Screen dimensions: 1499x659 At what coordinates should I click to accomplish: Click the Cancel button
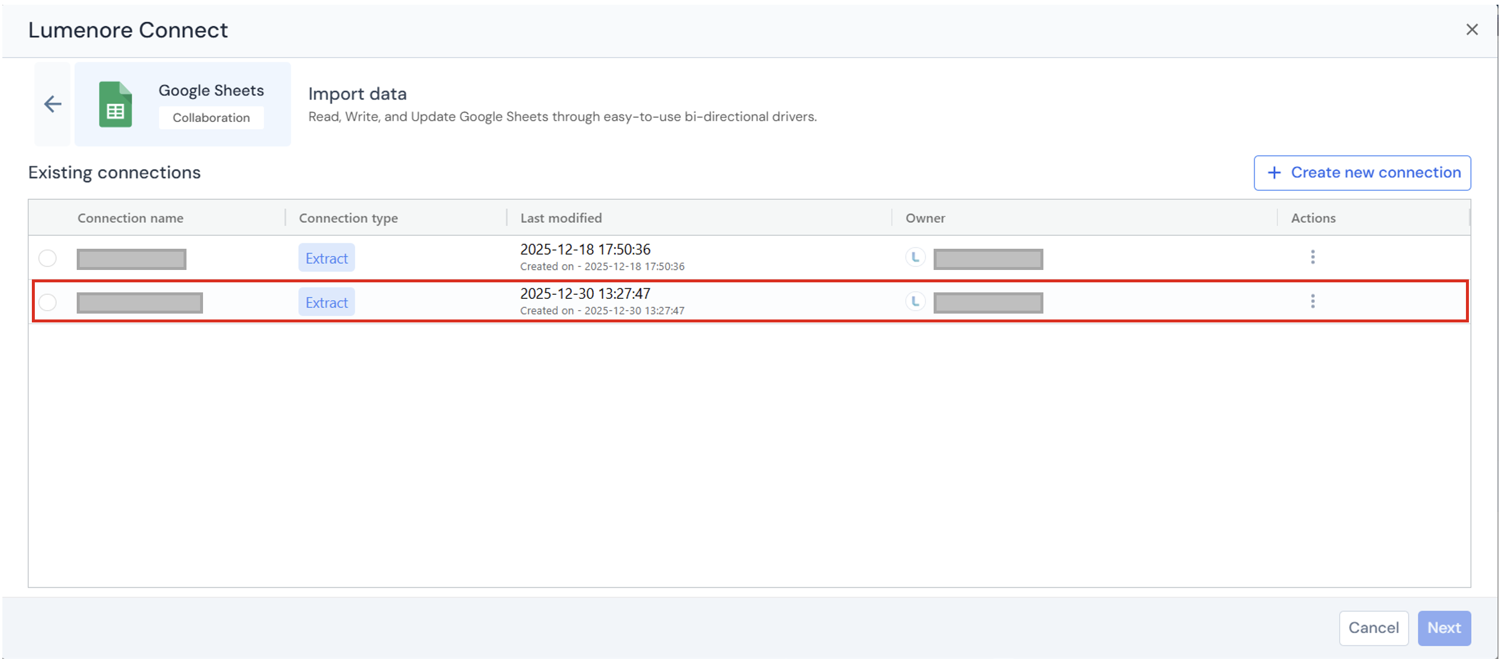[1373, 628]
